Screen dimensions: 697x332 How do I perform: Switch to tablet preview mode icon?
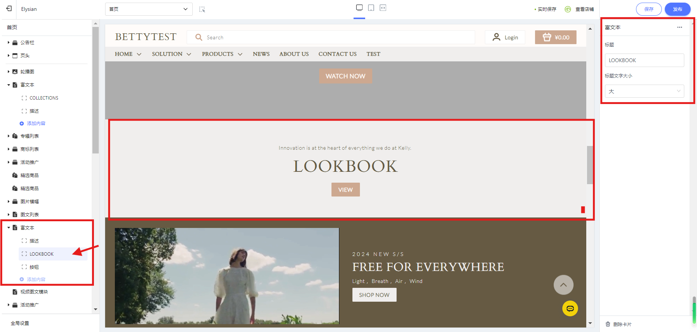pyautogui.click(x=371, y=8)
